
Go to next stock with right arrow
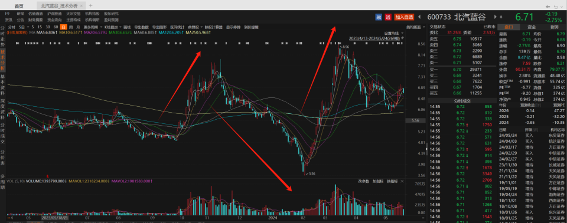(496, 17)
